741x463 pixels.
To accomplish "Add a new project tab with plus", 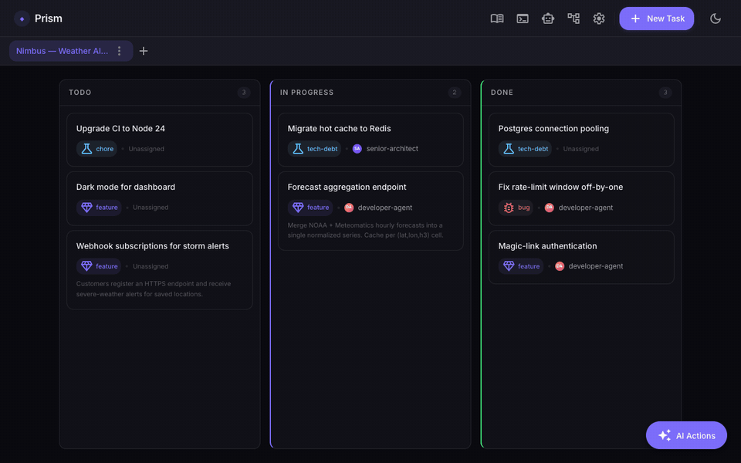I will pos(144,51).
